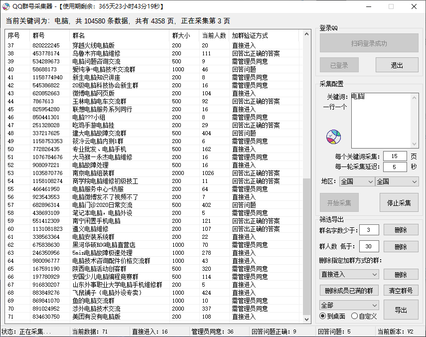Select the row 南宁闲置手机电脑
Image resolution: width=426 pixels, height=337 pixels.
154,221
